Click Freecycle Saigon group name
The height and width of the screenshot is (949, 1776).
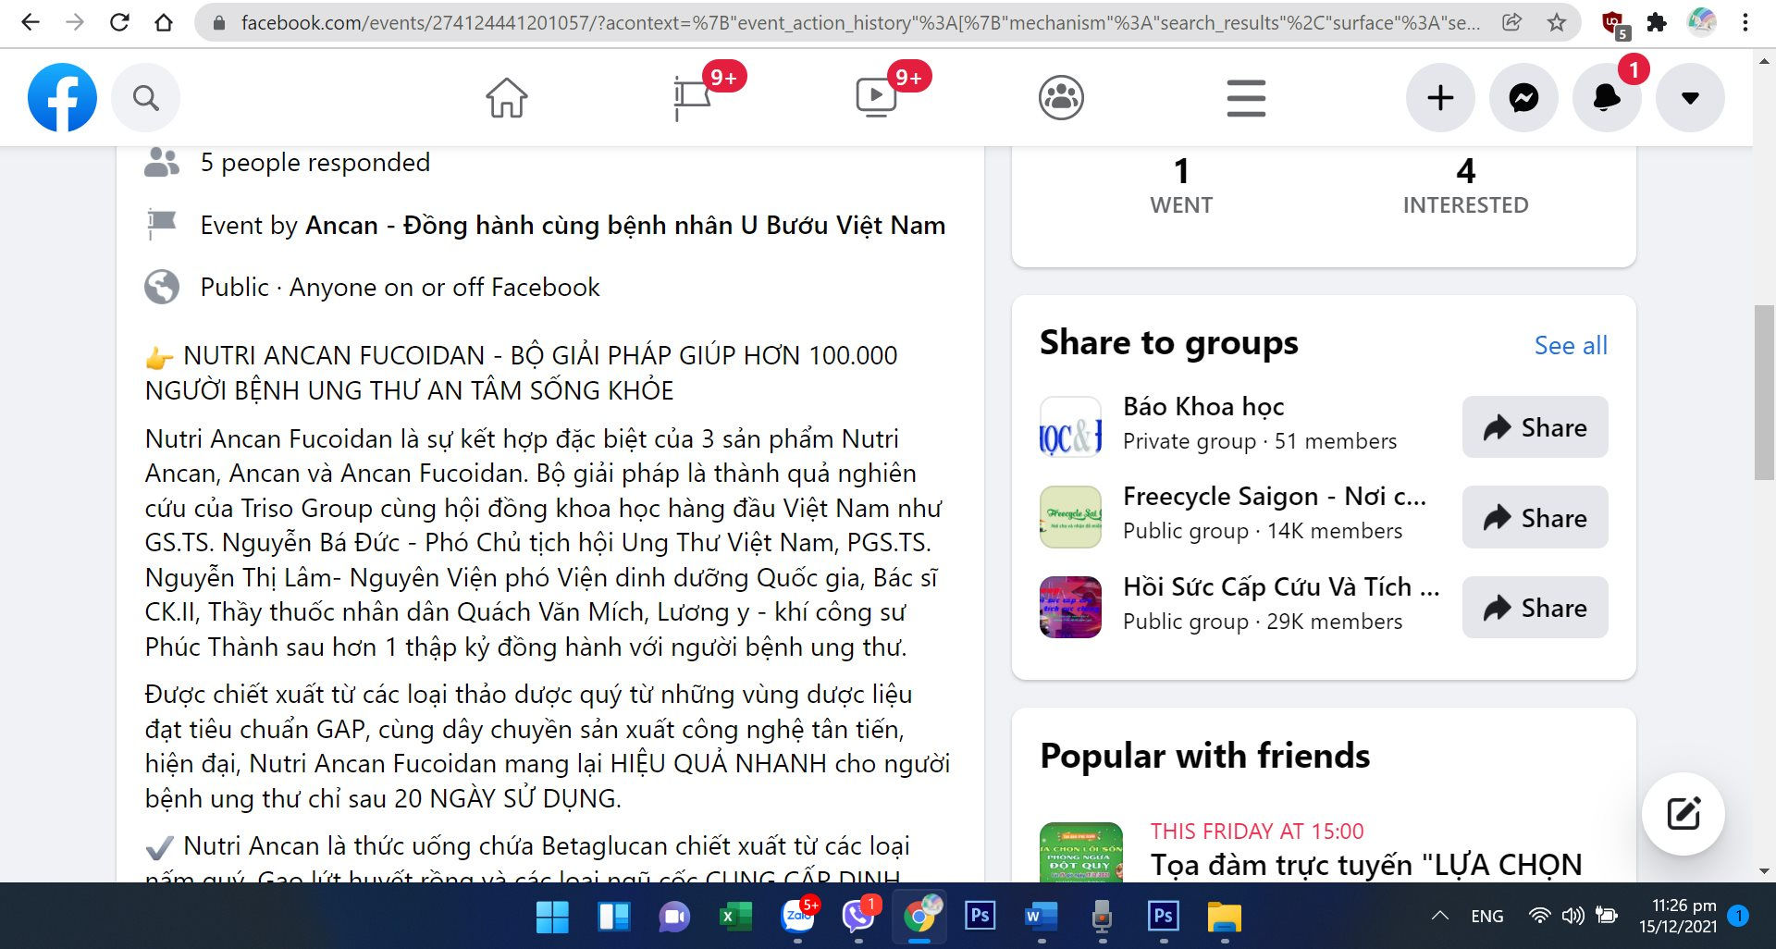pyautogui.click(x=1274, y=497)
